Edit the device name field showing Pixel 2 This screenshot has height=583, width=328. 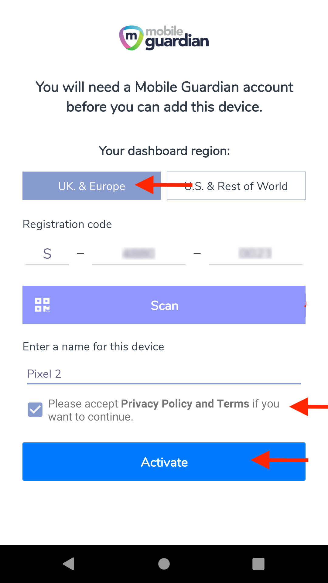pos(164,374)
